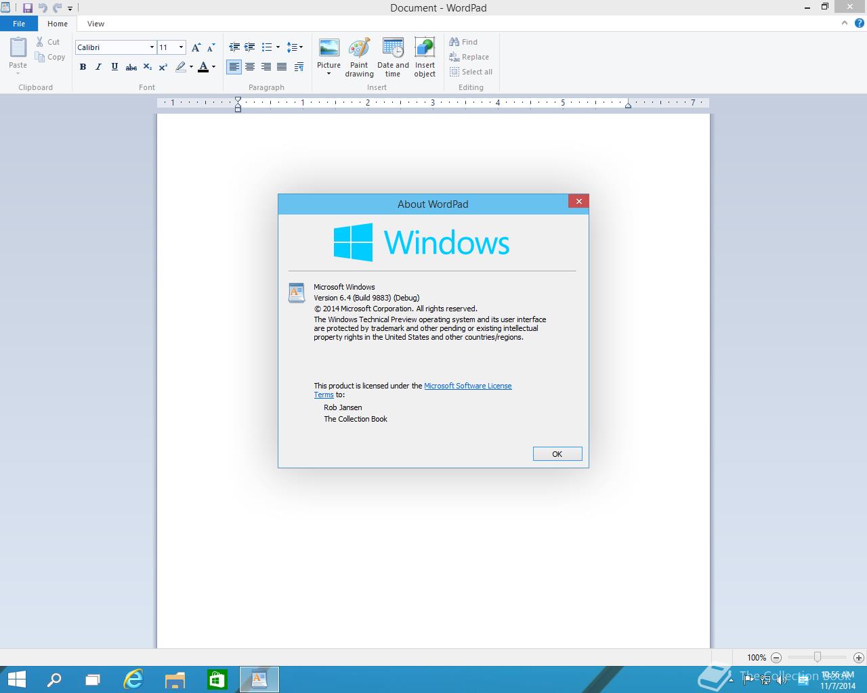Click the font color A button
Viewport: 867px width, 693px height.
pos(203,67)
